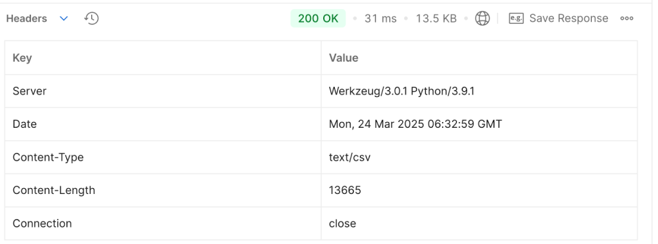Click the Key column header
This screenshot has width=658, height=244.
(x=163, y=58)
